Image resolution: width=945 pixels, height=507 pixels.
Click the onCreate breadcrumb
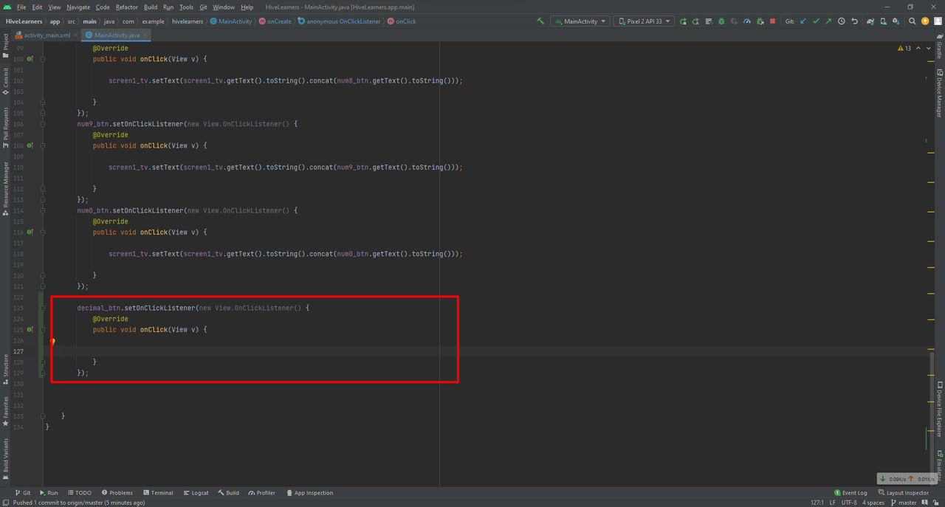tap(275, 21)
